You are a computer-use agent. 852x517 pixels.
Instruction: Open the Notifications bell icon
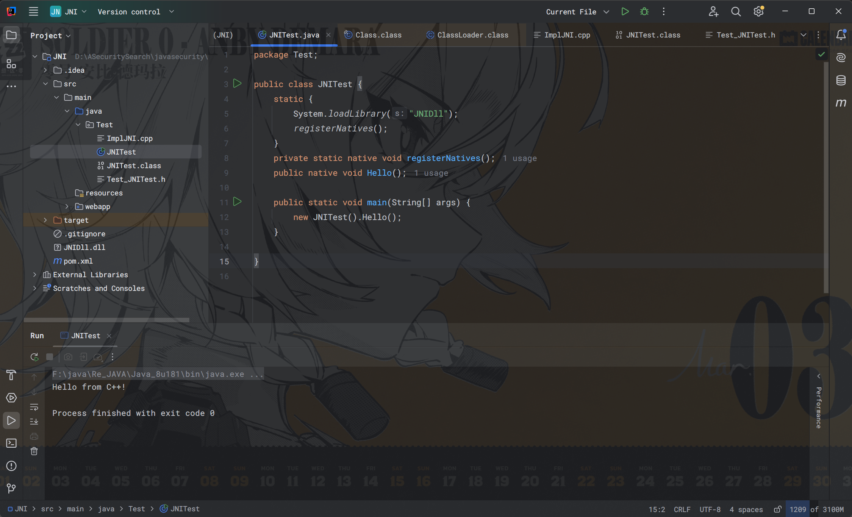841,35
